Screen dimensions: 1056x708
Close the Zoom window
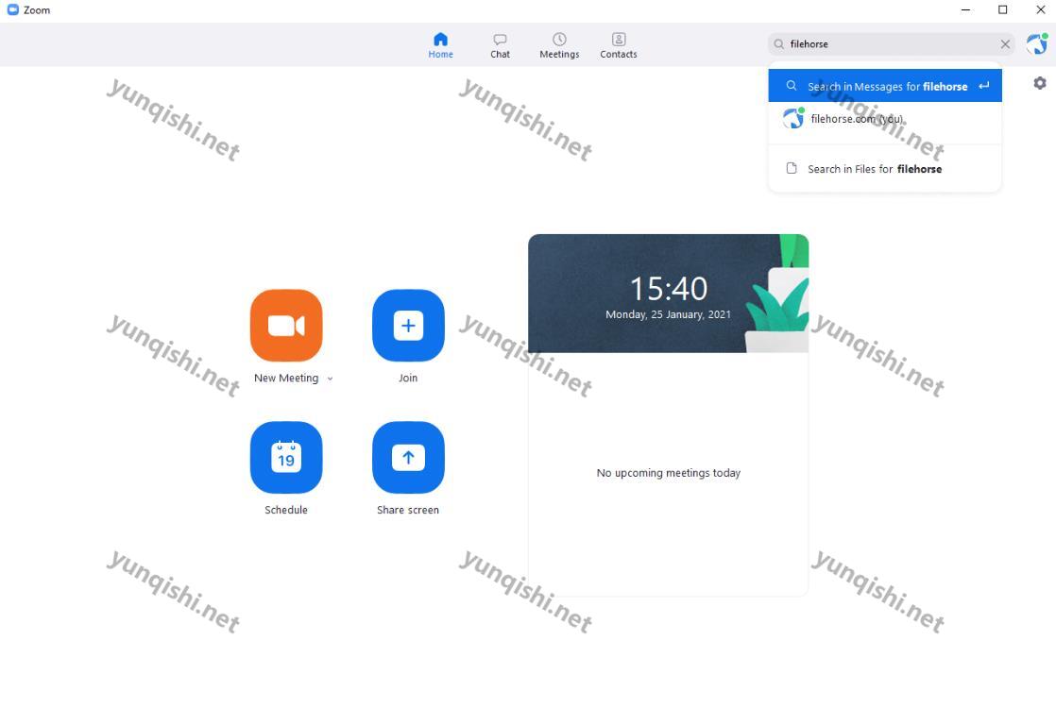click(x=1040, y=10)
